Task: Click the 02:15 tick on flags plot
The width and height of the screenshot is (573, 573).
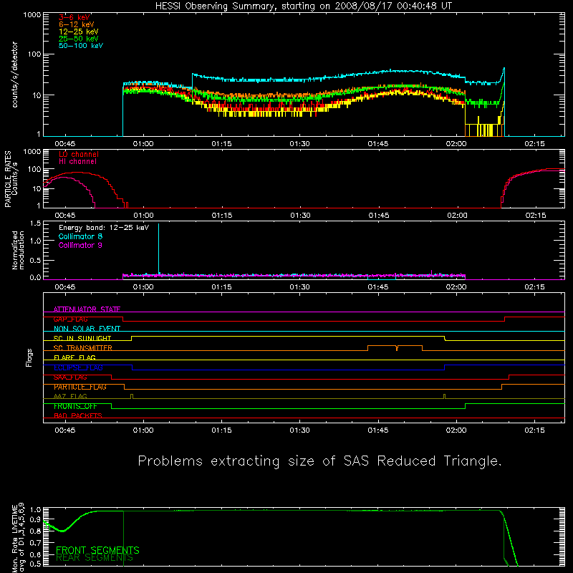Action: (534, 430)
